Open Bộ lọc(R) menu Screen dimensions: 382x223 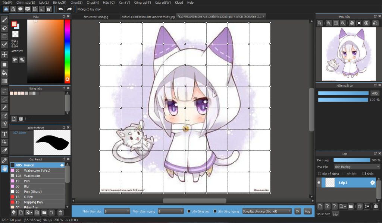(x=59, y=3)
